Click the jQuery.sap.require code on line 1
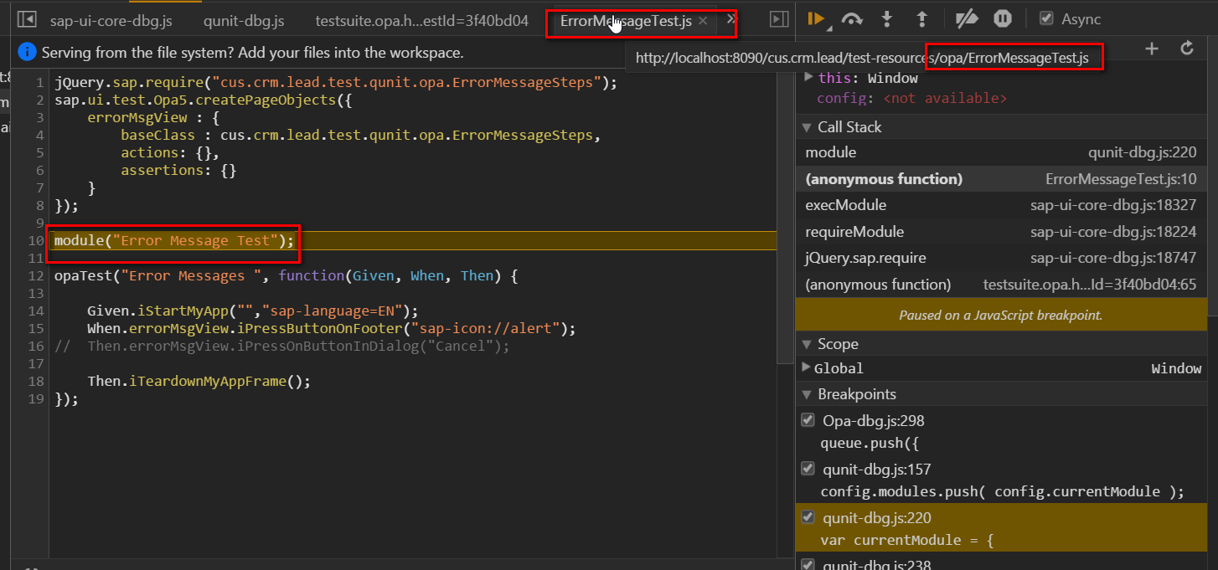 (x=335, y=83)
